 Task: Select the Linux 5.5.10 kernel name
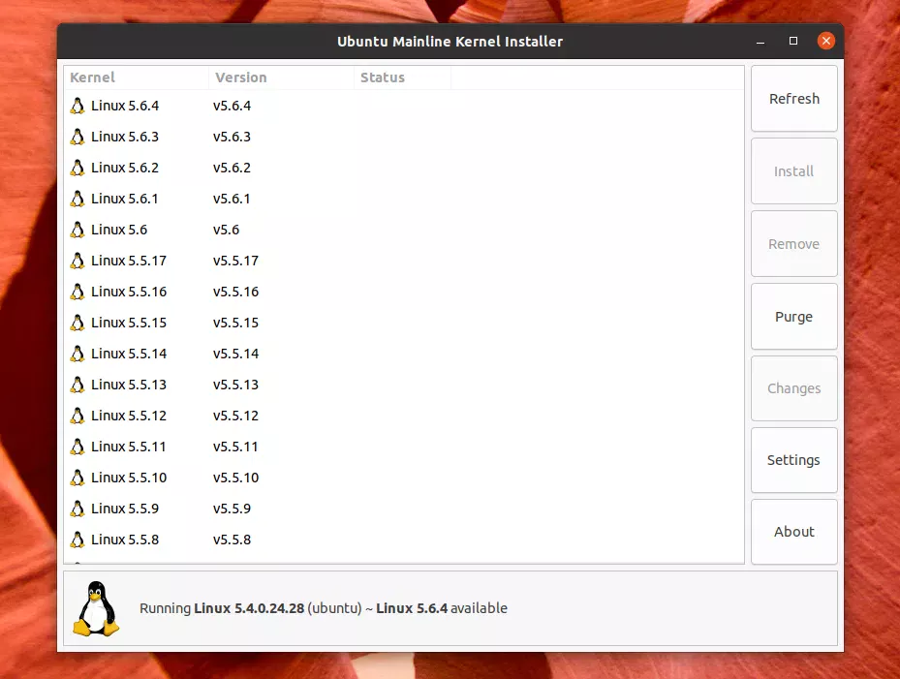pos(129,478)
